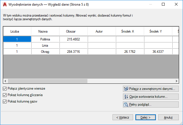The width and height of the screenshot is (183, 125).
Task: Click the external data link icon
Action: (x=126, y=89)
